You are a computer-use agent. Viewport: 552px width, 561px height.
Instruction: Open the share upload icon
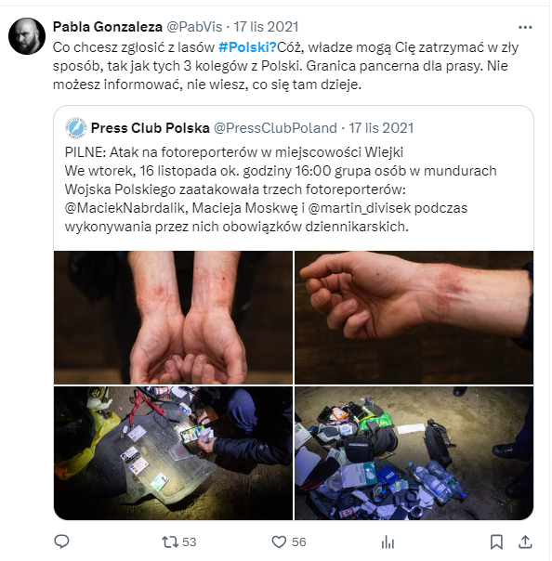525,542
